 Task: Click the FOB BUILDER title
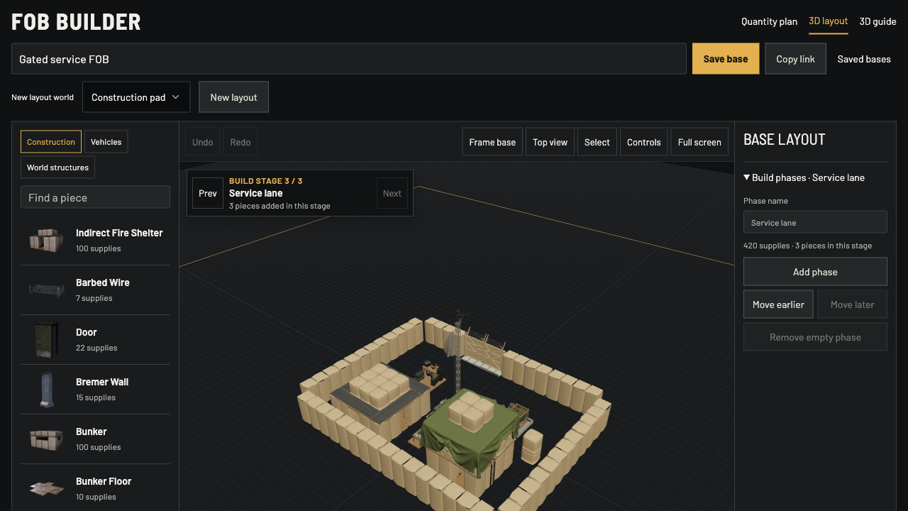point(76,22)
